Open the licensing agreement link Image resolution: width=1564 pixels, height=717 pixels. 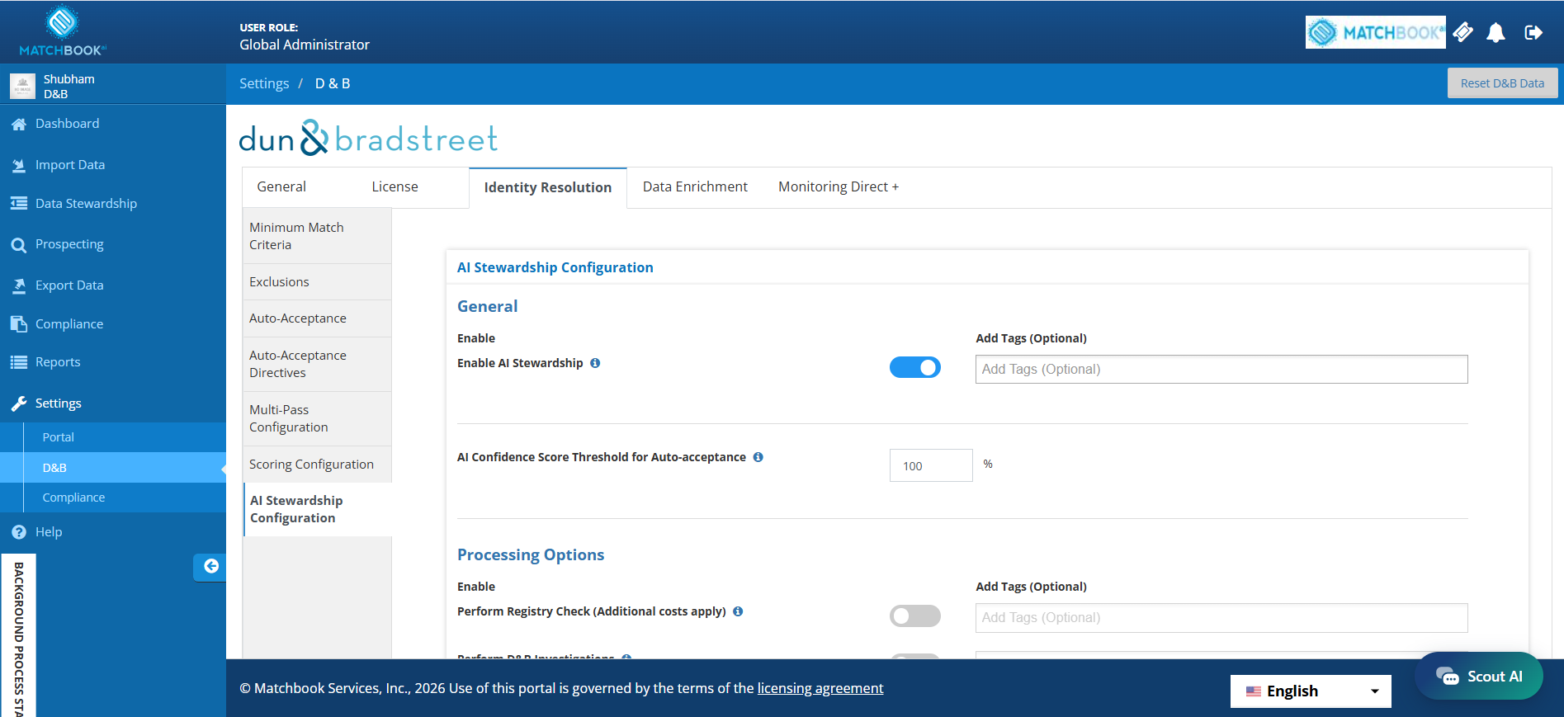pyautogui.click(x=820, y=688)
